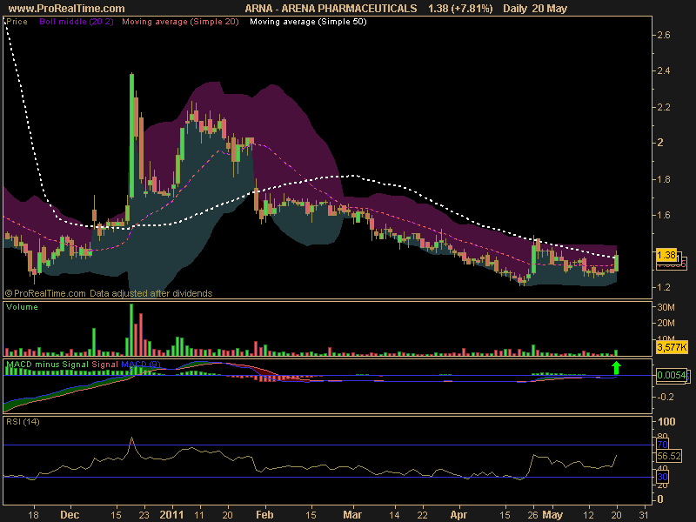The image size is (696, 522).
Task: Click the 3,577K volume value tag
Action: (x=672, y=346)
